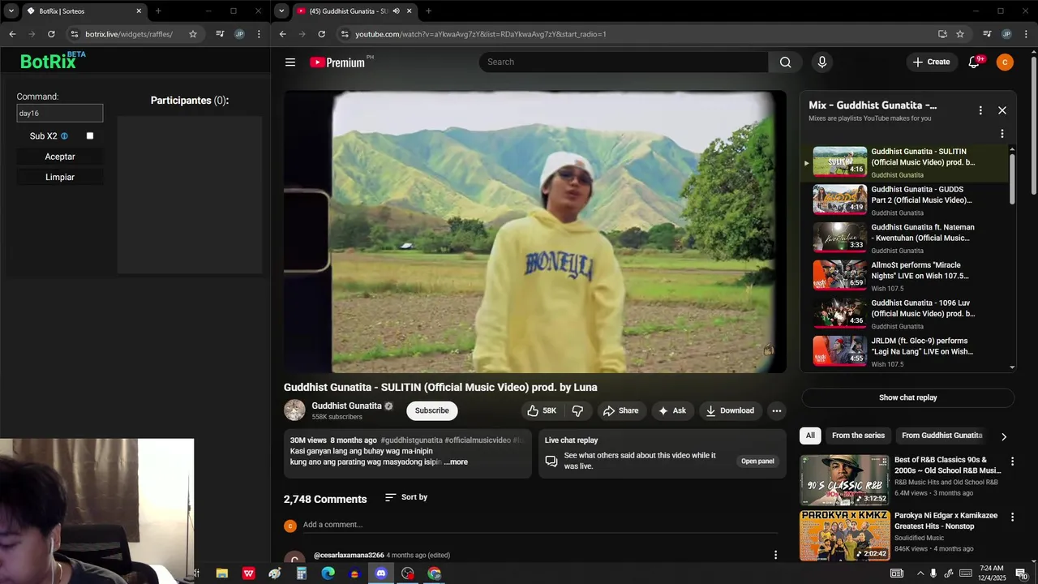Expand video description with ...more
Screen dimensions: 1038x584
coord(456,462)
